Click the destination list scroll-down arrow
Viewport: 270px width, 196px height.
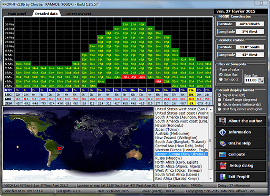(x=210, y=179)
